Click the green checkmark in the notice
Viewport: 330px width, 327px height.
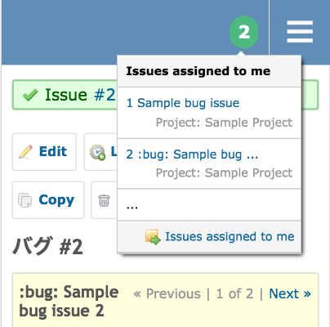point(30,95)
